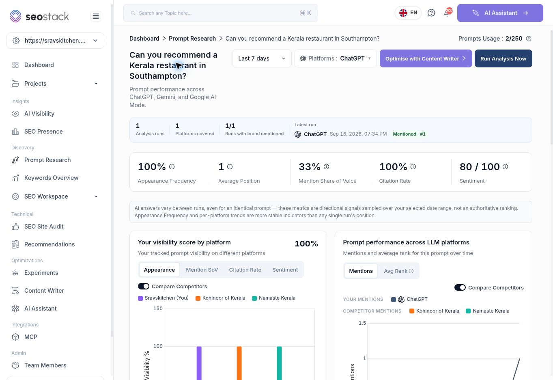Click the Content Writer icon in sidebar
Viewport: 553px width, 380px height.
15,291
